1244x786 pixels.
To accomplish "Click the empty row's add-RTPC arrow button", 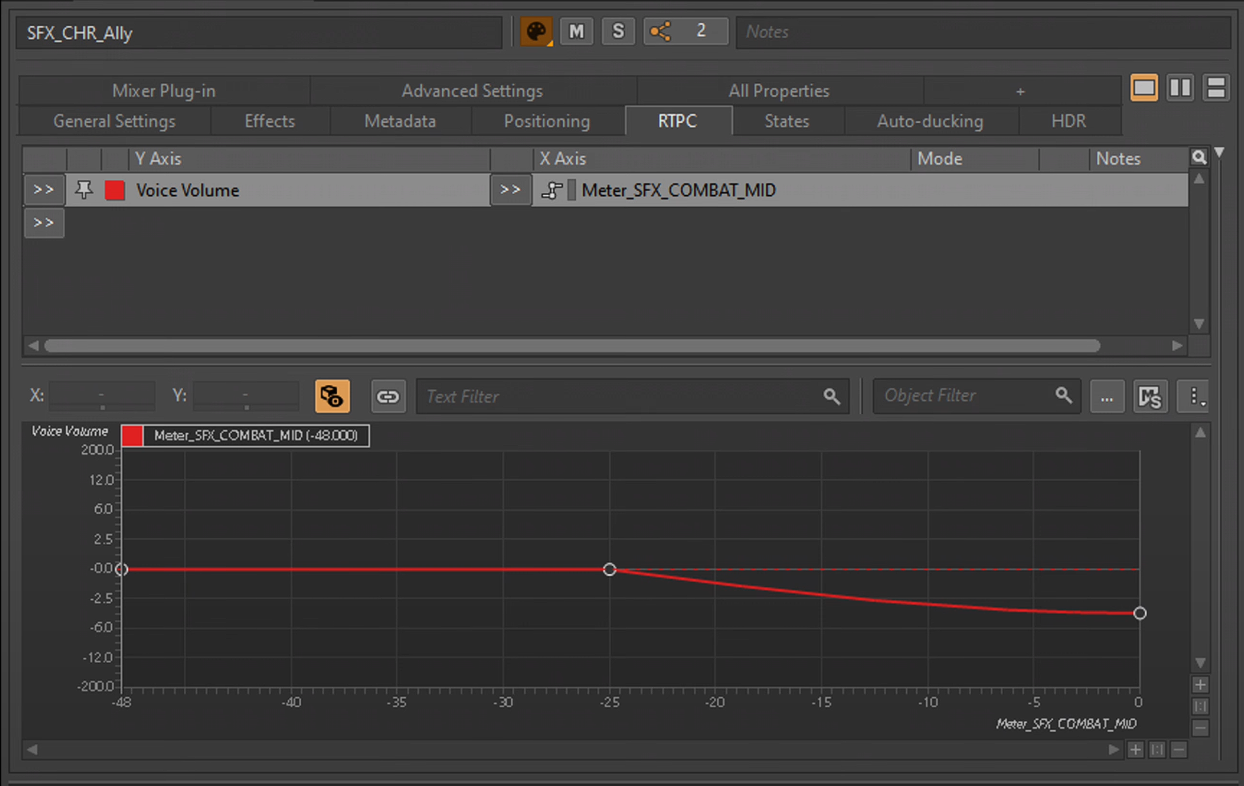I will click(44, 223).
